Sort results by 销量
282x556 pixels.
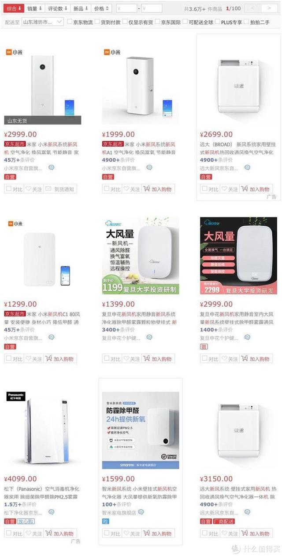coord(35,8)
